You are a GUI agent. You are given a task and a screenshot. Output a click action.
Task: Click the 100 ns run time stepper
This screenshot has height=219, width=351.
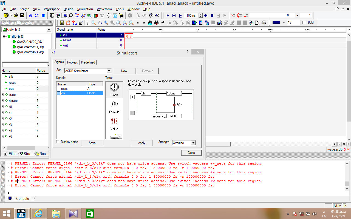pyautogui.click(x=200, y=16)
